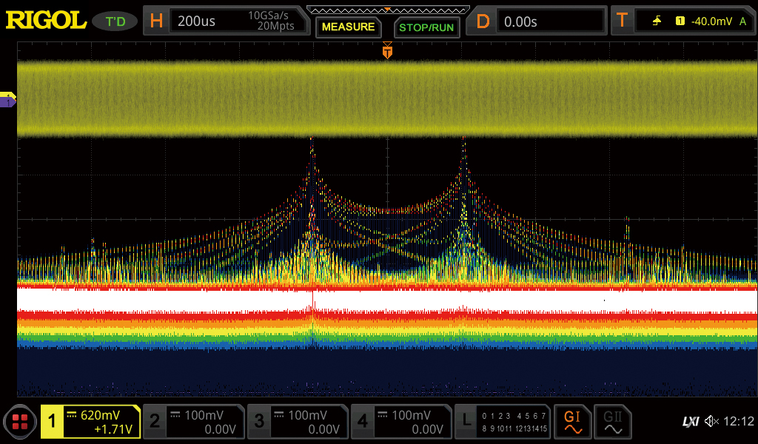
Task: Click the memory position overview bar
Action: coord(387,10)
